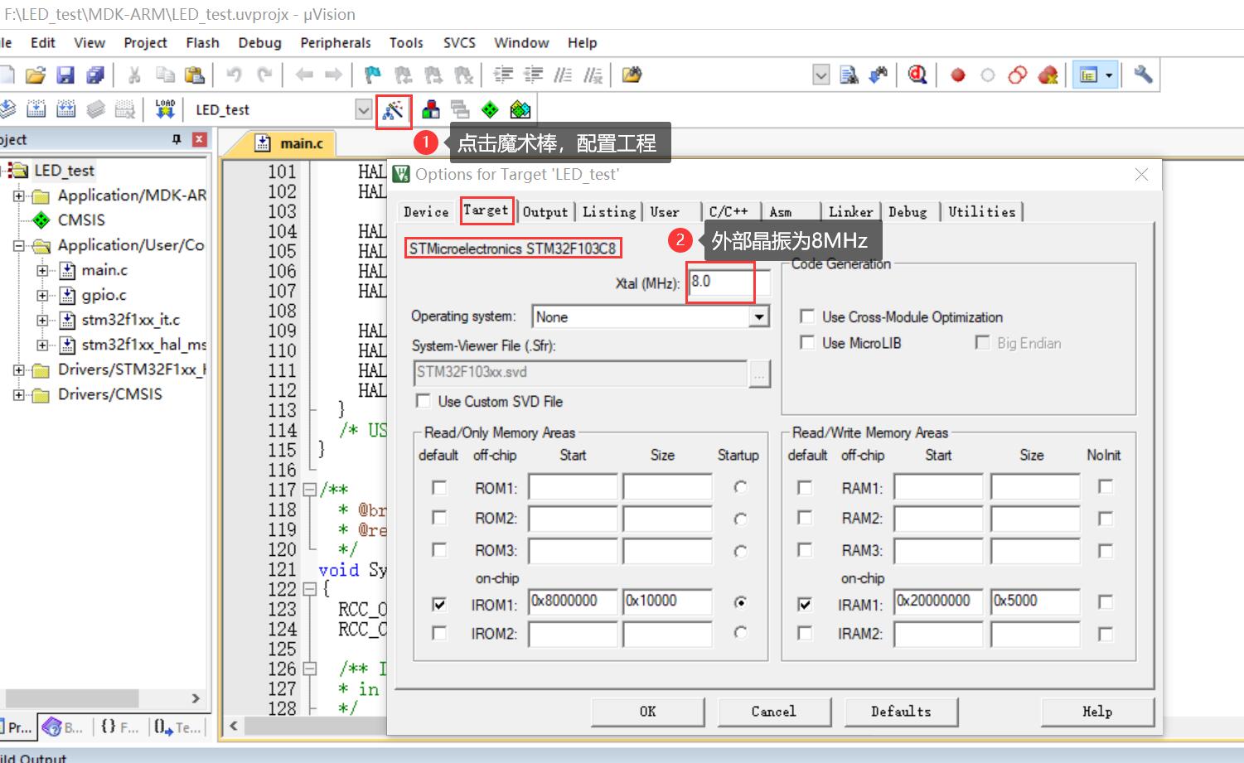
Task: Click the Incremental Find arrow-binoculars icon
Action: click(x=878, y=75)
